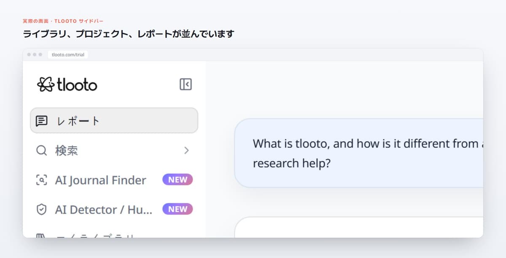Click the NEW badge beside AI Journal Finder
Image resolution: width=506 pixels, height=258 pixels.
point(178,180)
